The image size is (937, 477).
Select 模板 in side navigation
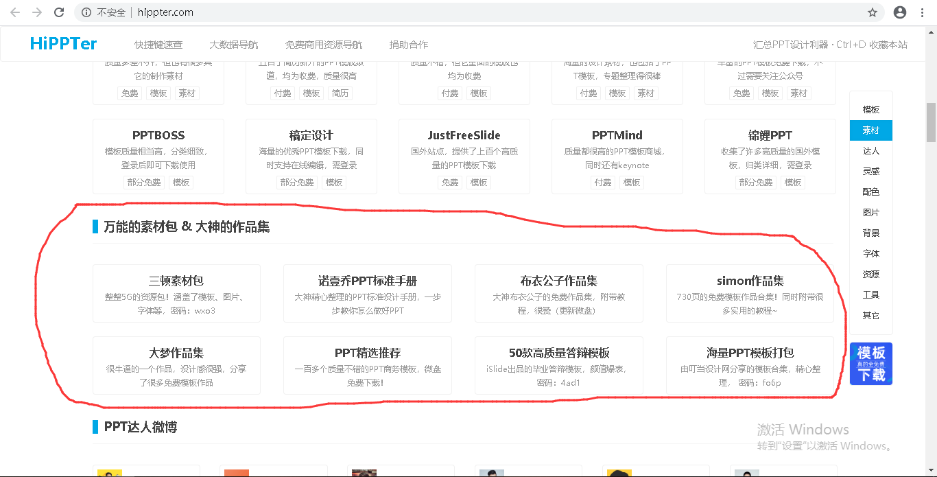(871, 110)
